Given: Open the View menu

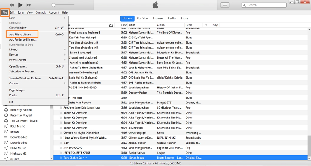Looking at the screenshot, I should pos(30,12).
